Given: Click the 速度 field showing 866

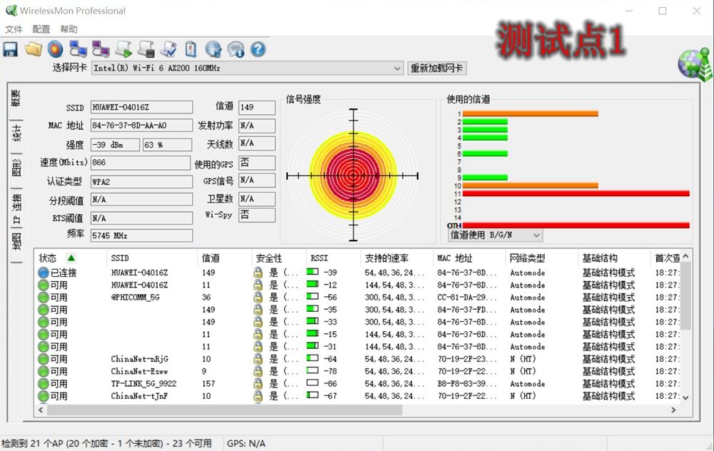Looking at the screenshot, I should coord(141,163).
